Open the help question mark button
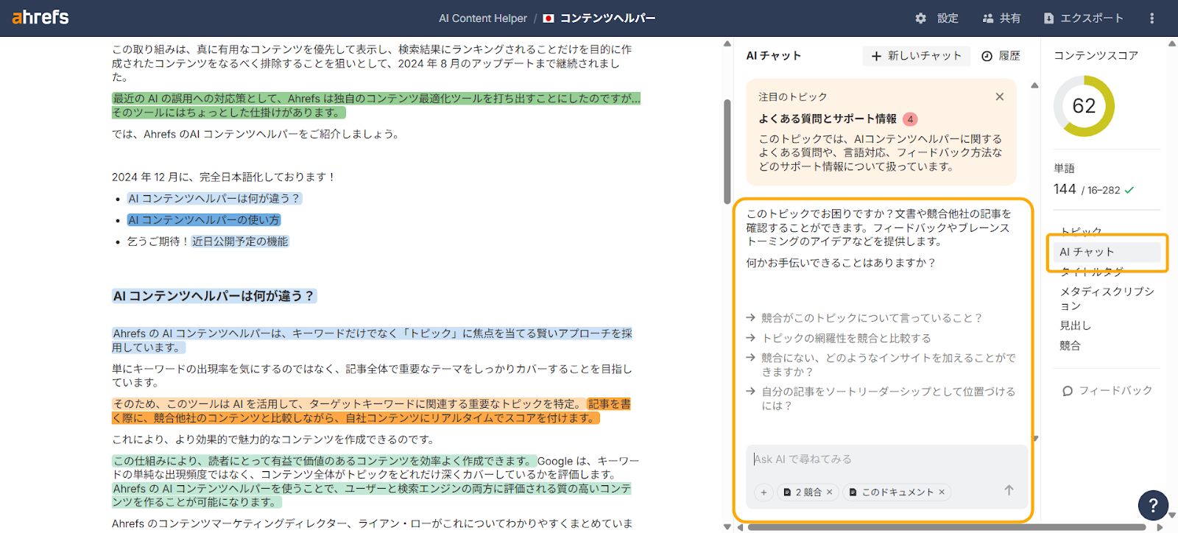 [1153, 505]
